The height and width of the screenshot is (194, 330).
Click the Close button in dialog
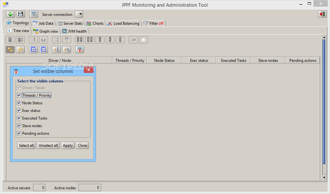point(82,145)
